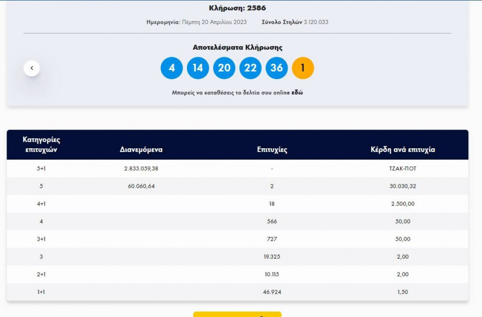Click the previous draw arrow button
Viewport: 482px width, 317px height.
tap(32, 68)
